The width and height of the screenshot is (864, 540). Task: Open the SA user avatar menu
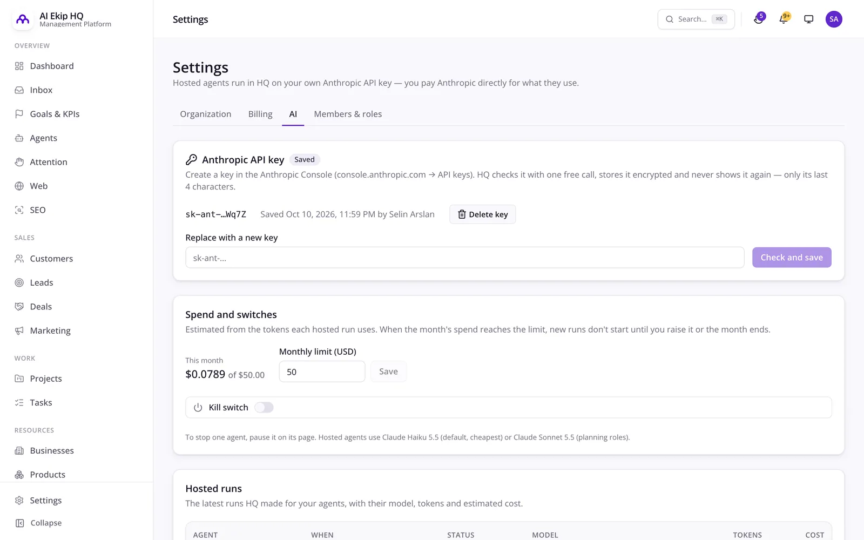(834, 19)
